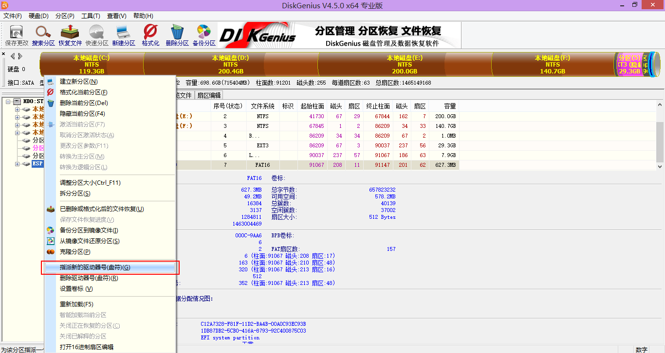
Task: Click the 搜索分区 toolbar icon
Action: click(x=43, y=35)
